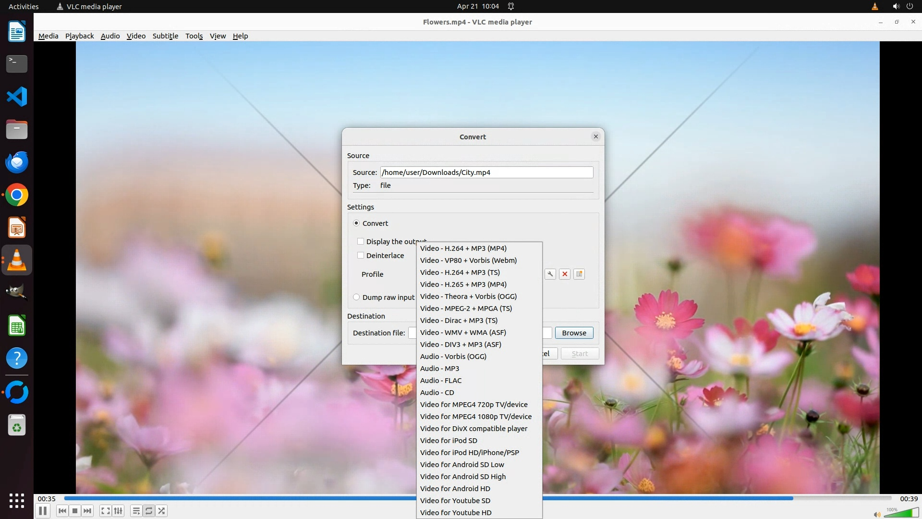Click the Browse destination button
Screen dimensions: 922x519
[x=574, y=333]
